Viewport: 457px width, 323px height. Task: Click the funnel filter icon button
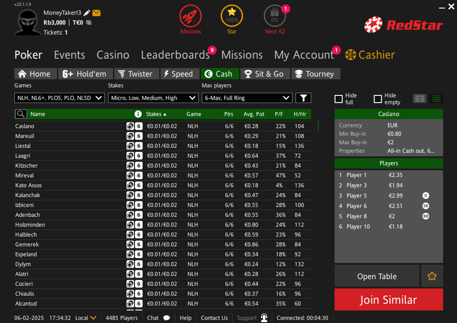coord(304,98)
